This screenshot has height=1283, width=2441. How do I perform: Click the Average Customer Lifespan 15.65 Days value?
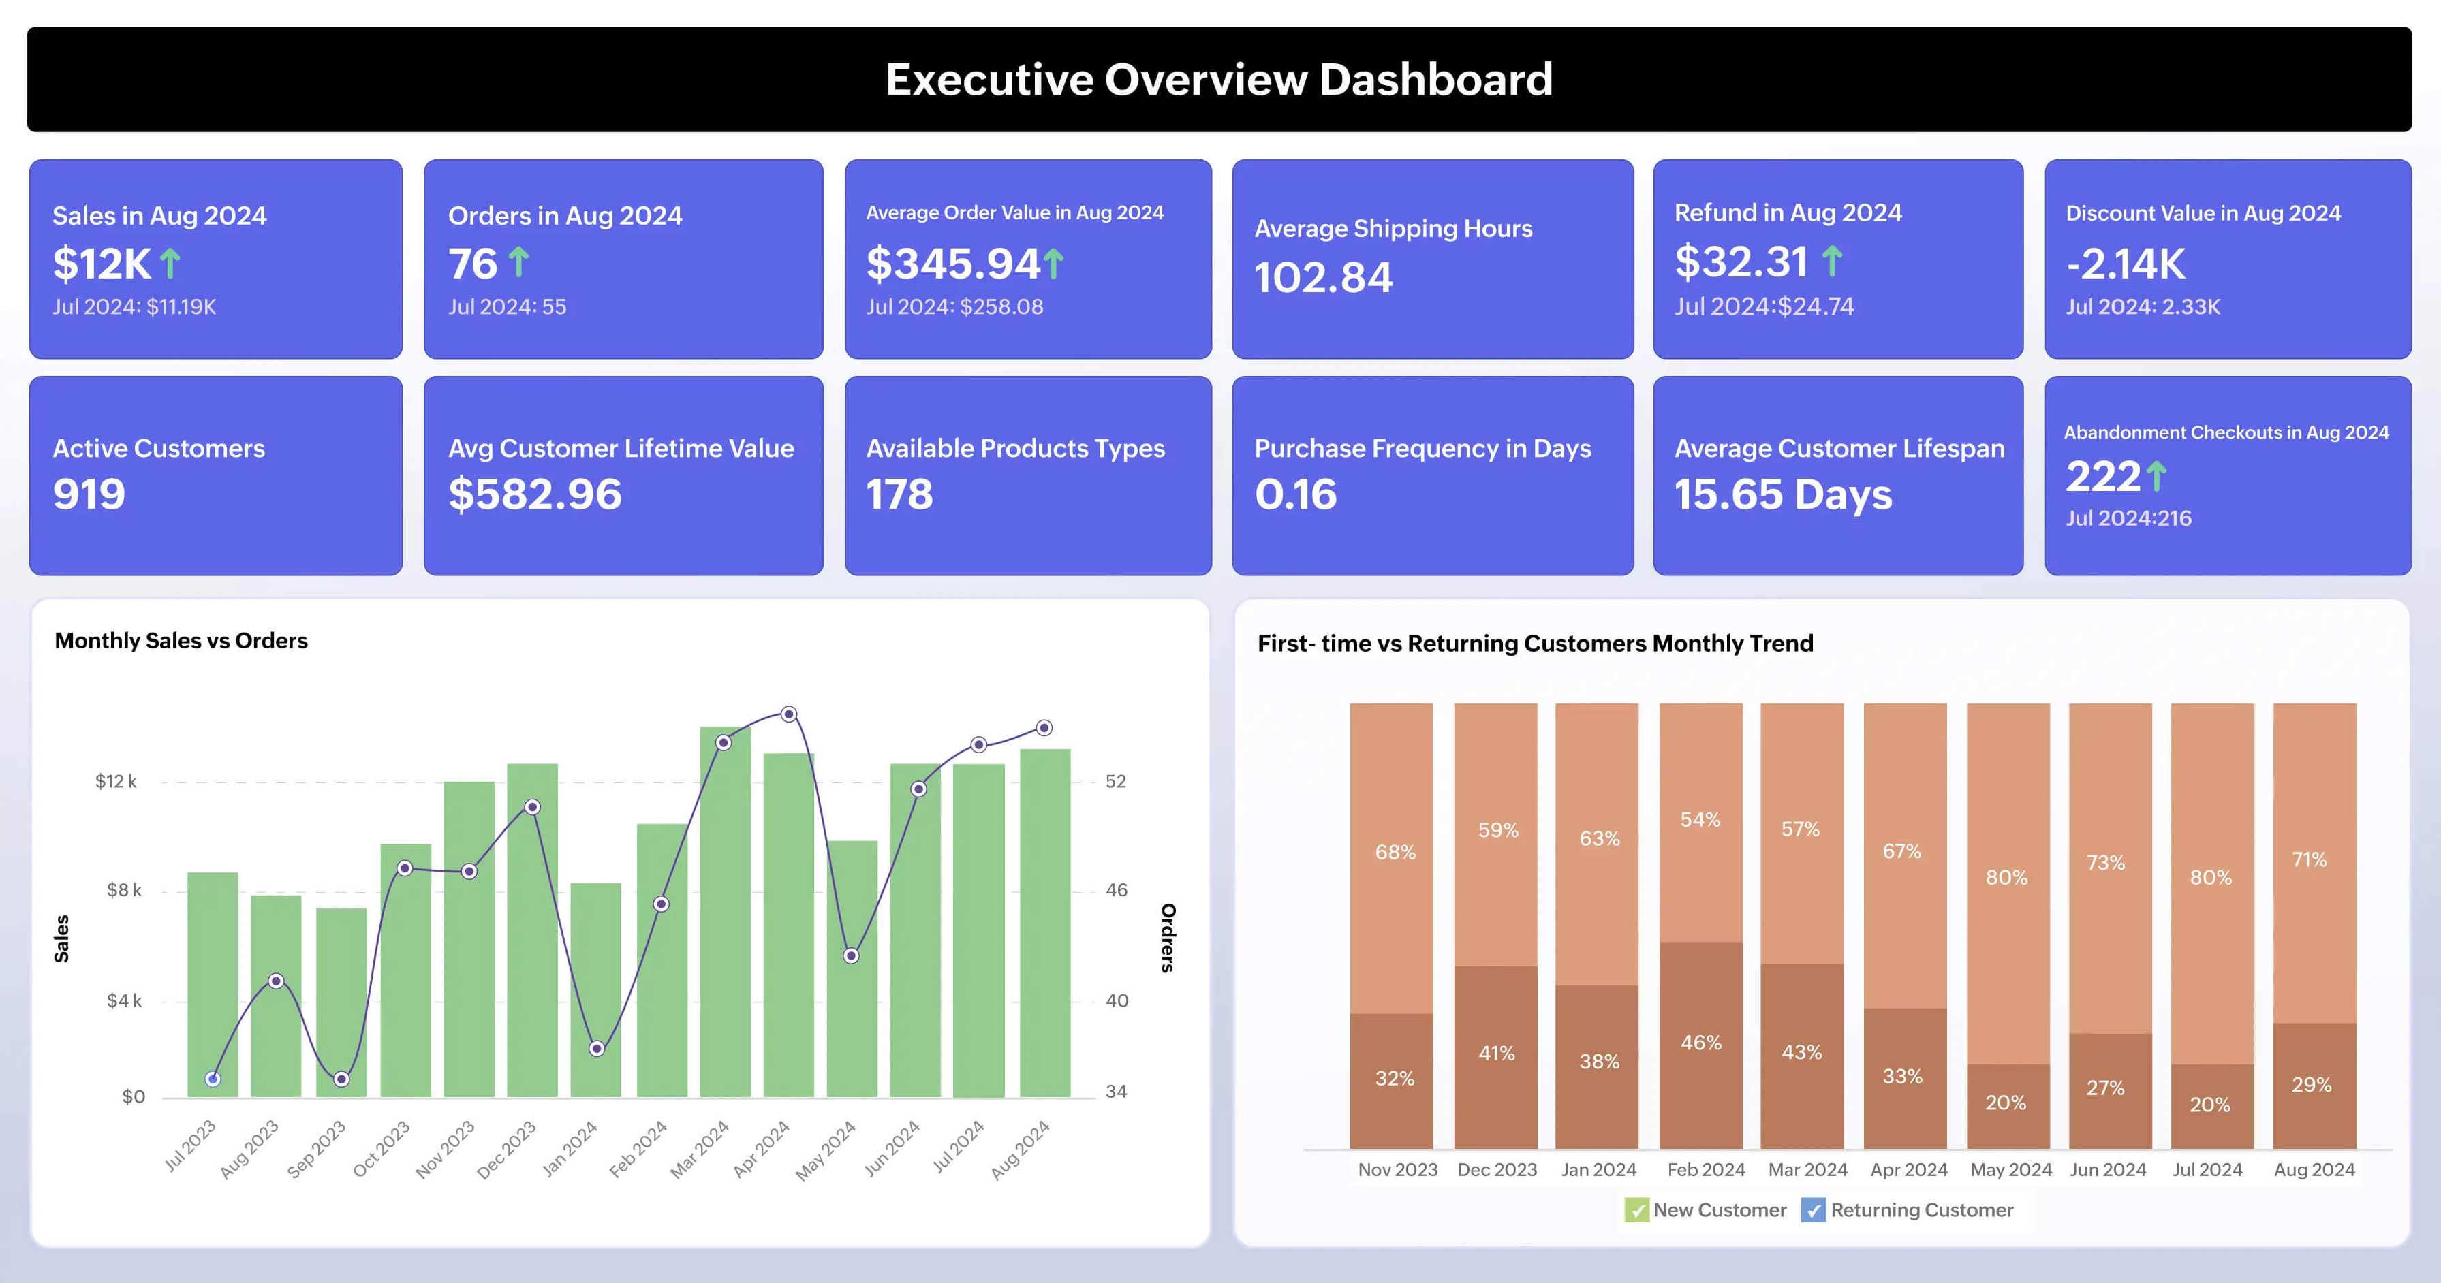1782,494
